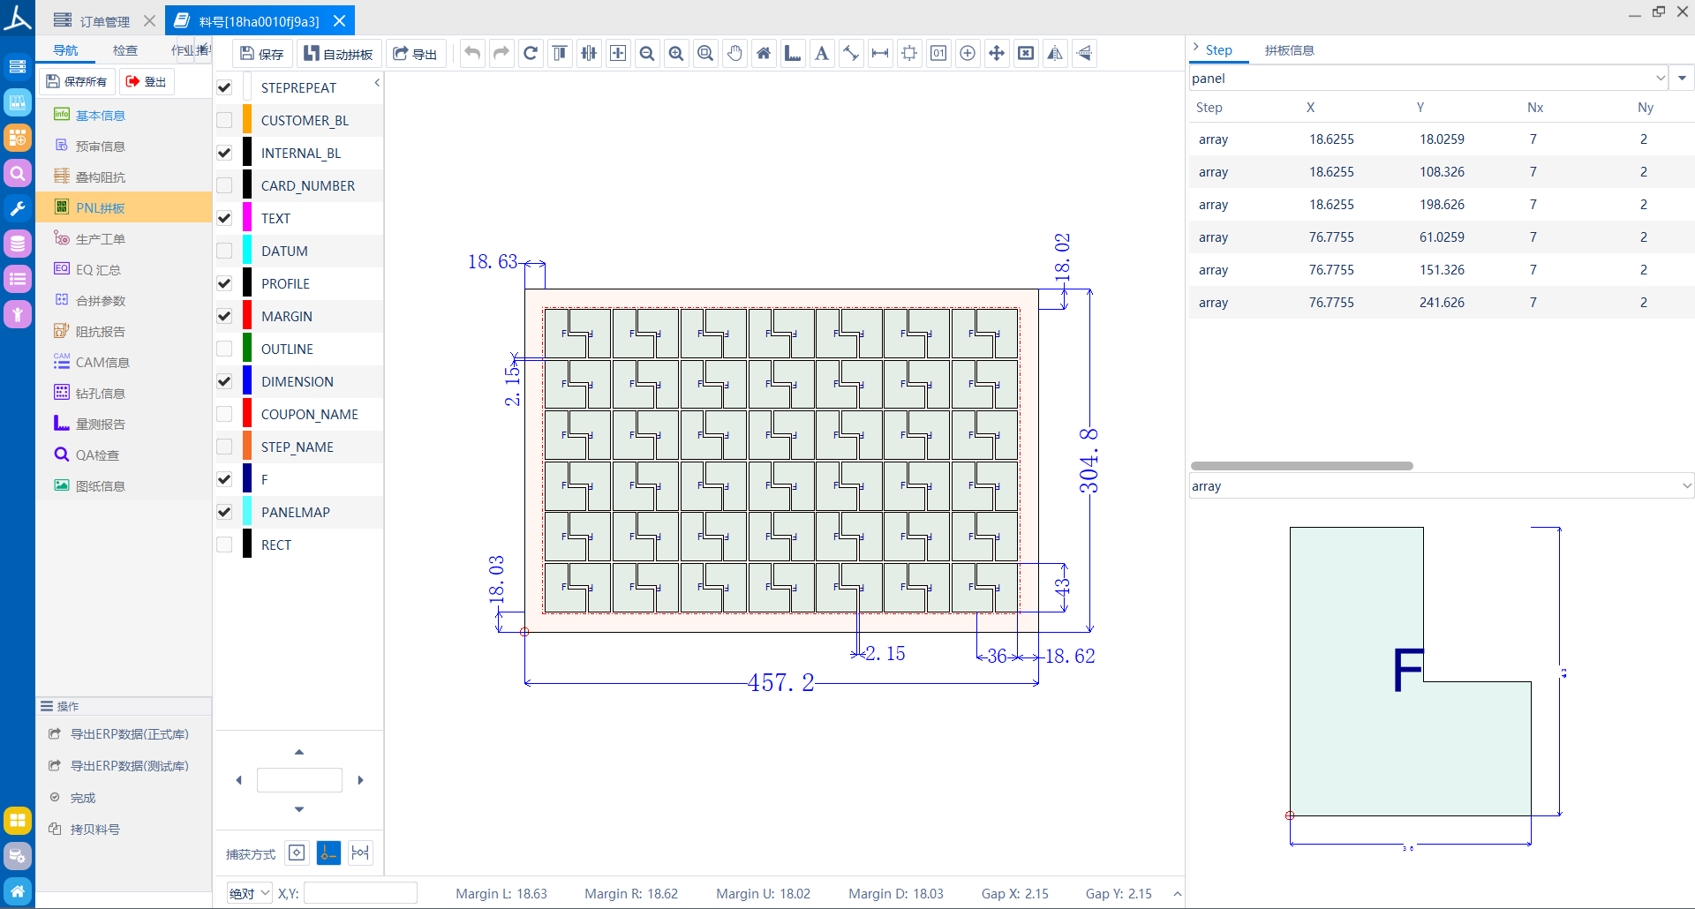Click 导出ERP数据(正式库)
The image size is (1695, 909).
pos(129,734)
